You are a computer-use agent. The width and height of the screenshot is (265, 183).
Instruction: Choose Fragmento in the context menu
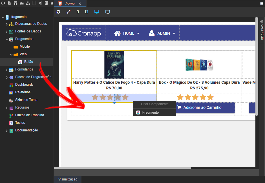click(x=154, y=113)
